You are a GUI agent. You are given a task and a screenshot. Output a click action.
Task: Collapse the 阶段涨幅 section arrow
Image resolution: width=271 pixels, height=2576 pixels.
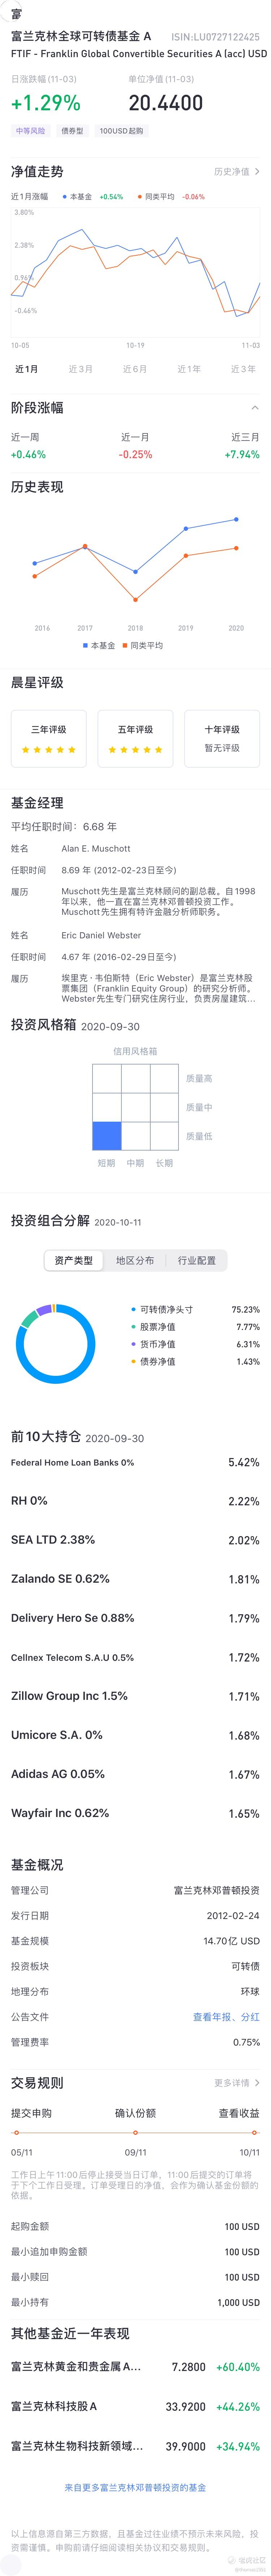pos(255,407)
